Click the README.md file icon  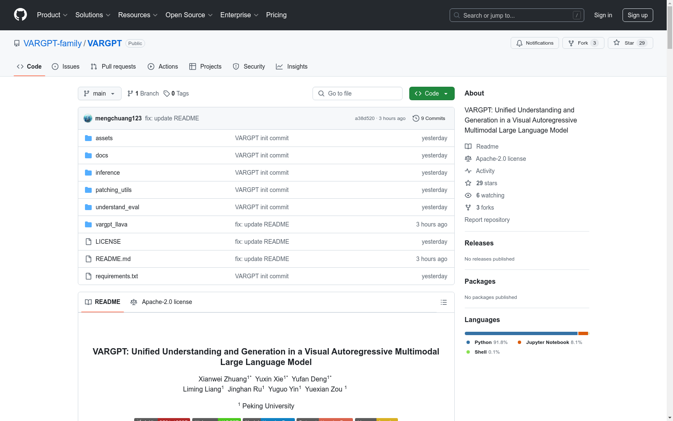pos(88,259)
